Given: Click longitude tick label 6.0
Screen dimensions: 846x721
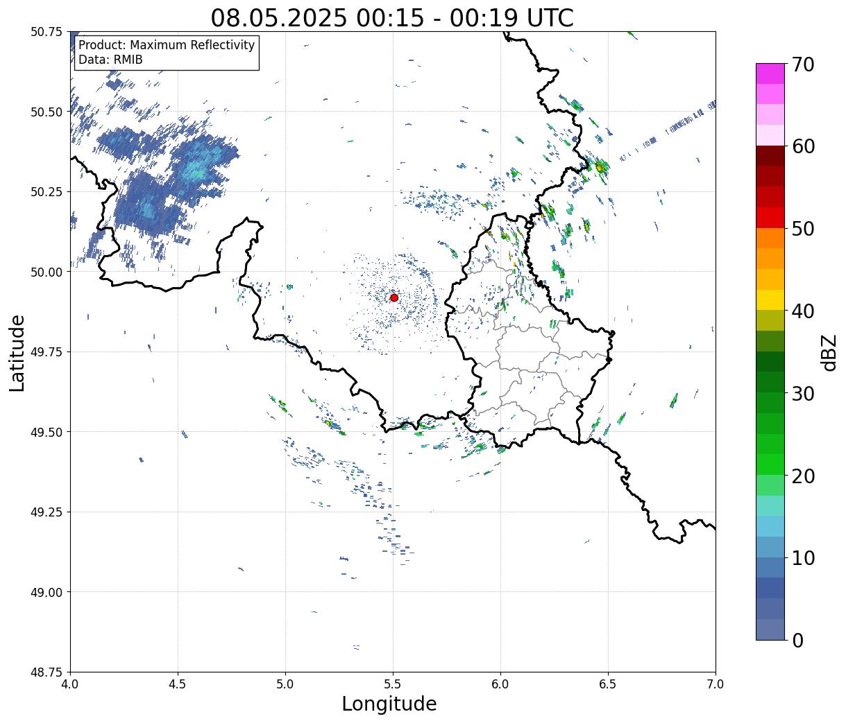Looking at the screenshot, I should pos(500,684).
